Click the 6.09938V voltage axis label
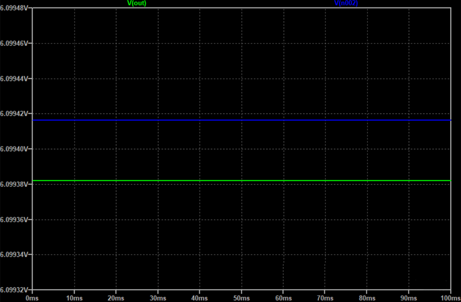 pos(14,184)
